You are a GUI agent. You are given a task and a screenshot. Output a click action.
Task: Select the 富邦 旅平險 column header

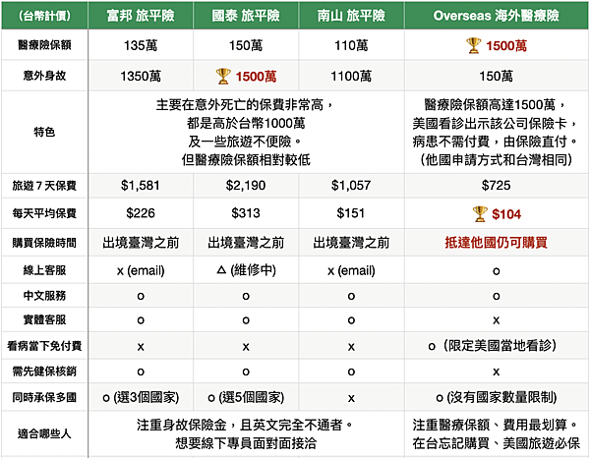click(141, 16)
